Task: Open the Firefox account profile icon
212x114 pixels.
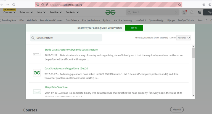Action: [210, 5]
